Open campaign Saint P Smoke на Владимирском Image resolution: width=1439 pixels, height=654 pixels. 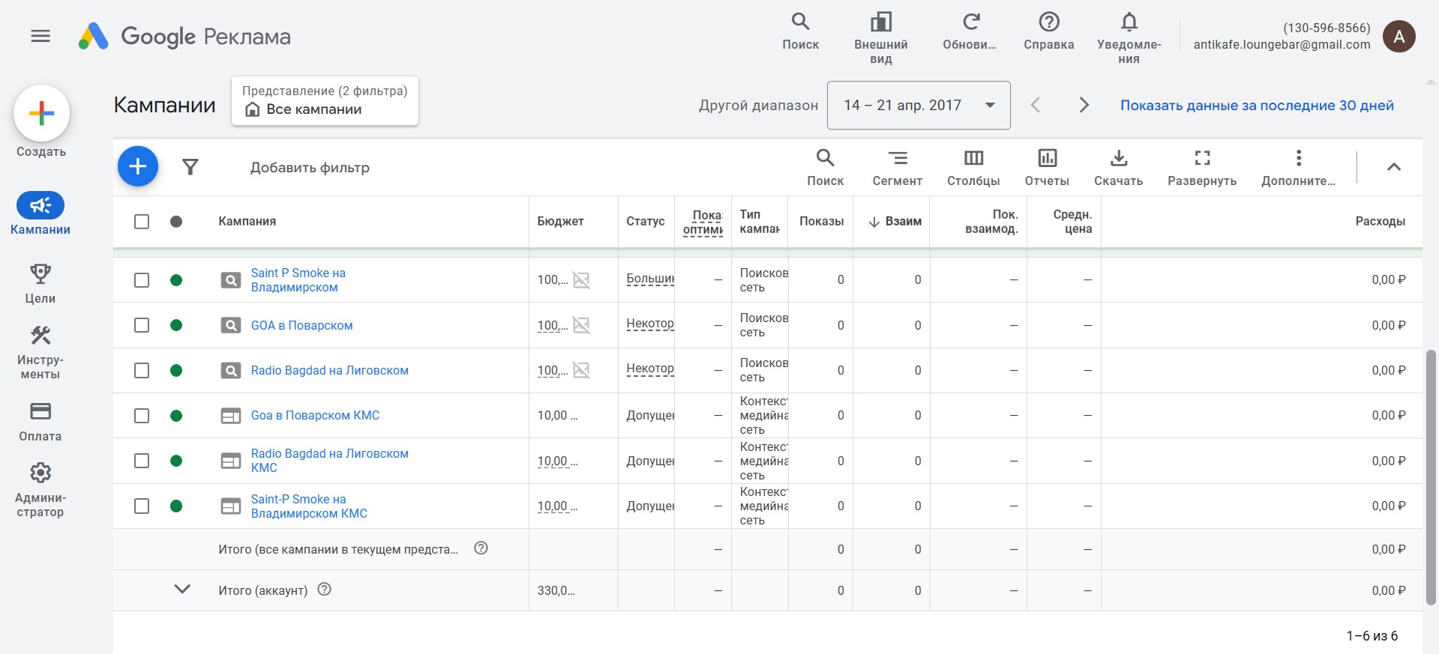298,280
